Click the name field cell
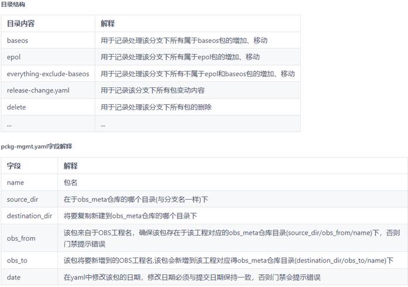This screenshot has width=408, height=287. click(x=15, y=183)
